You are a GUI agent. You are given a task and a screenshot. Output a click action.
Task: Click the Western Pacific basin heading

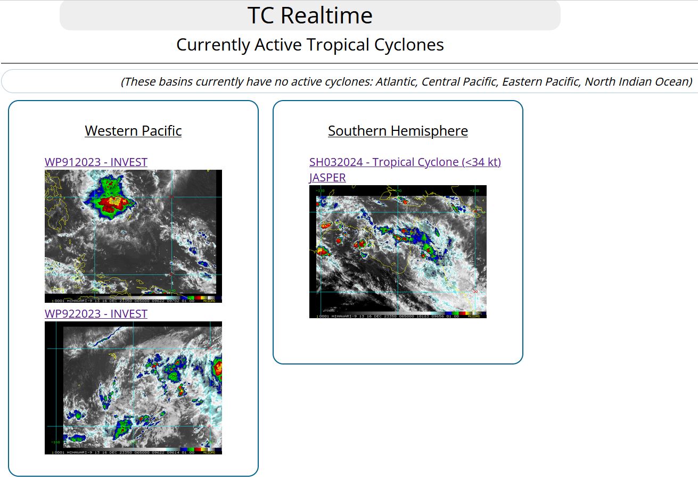(x=133, y=131)
